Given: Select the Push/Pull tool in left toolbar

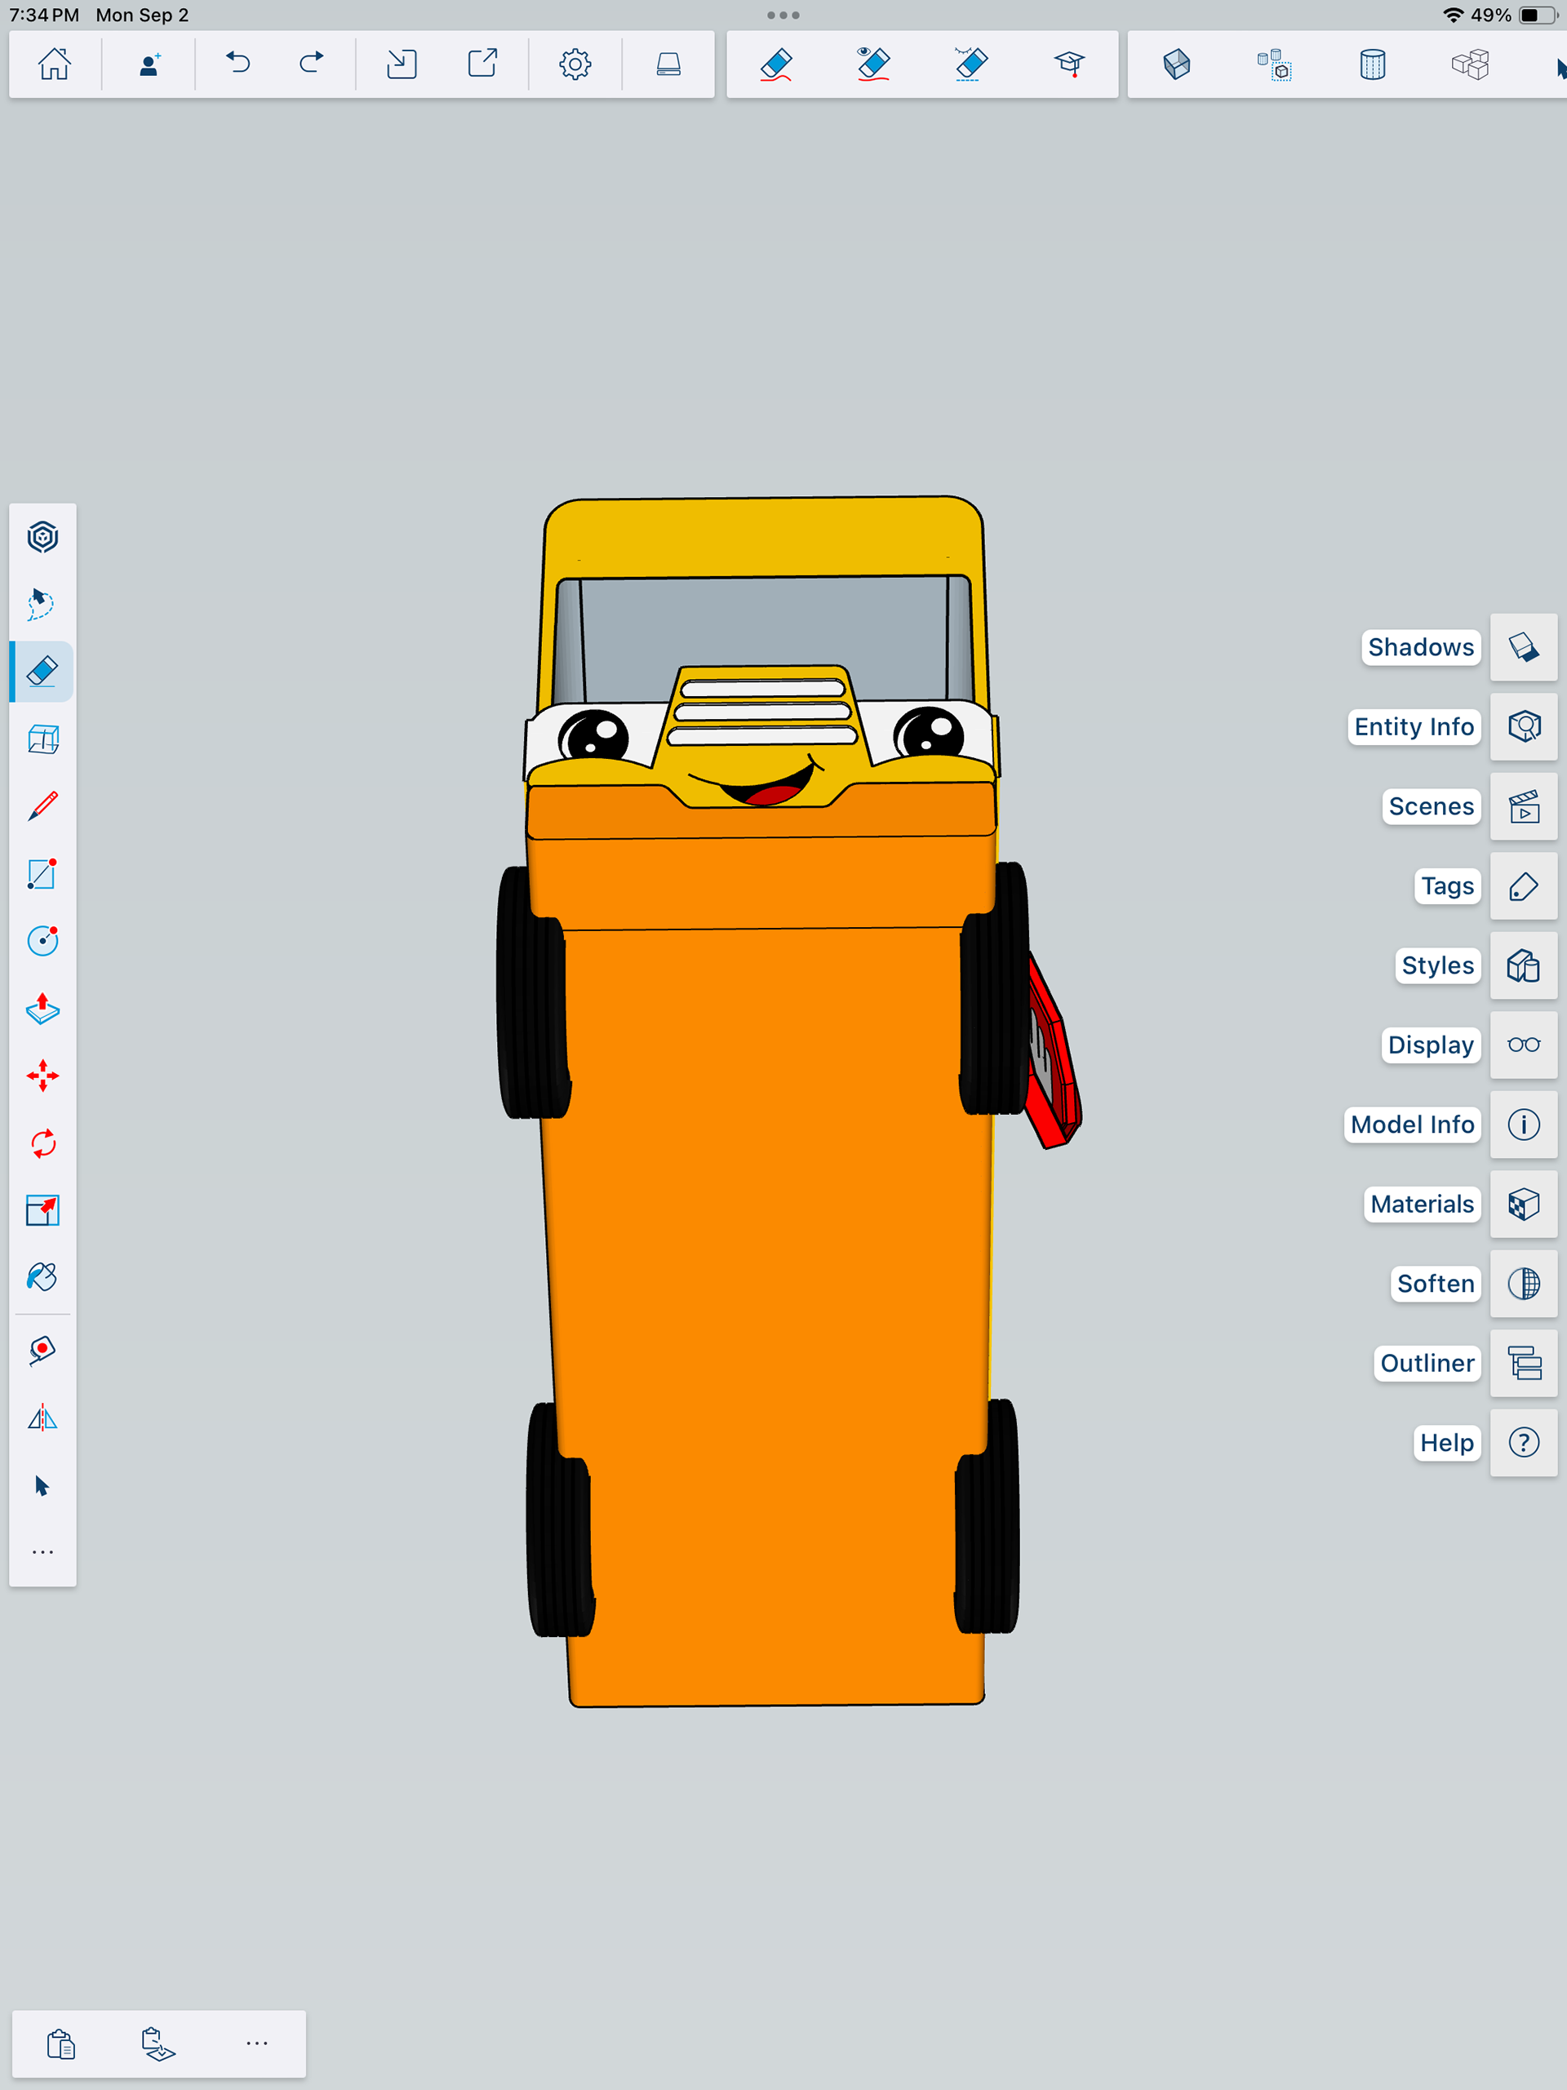Looking at the screenshot, I should (x=42, y=1010).
